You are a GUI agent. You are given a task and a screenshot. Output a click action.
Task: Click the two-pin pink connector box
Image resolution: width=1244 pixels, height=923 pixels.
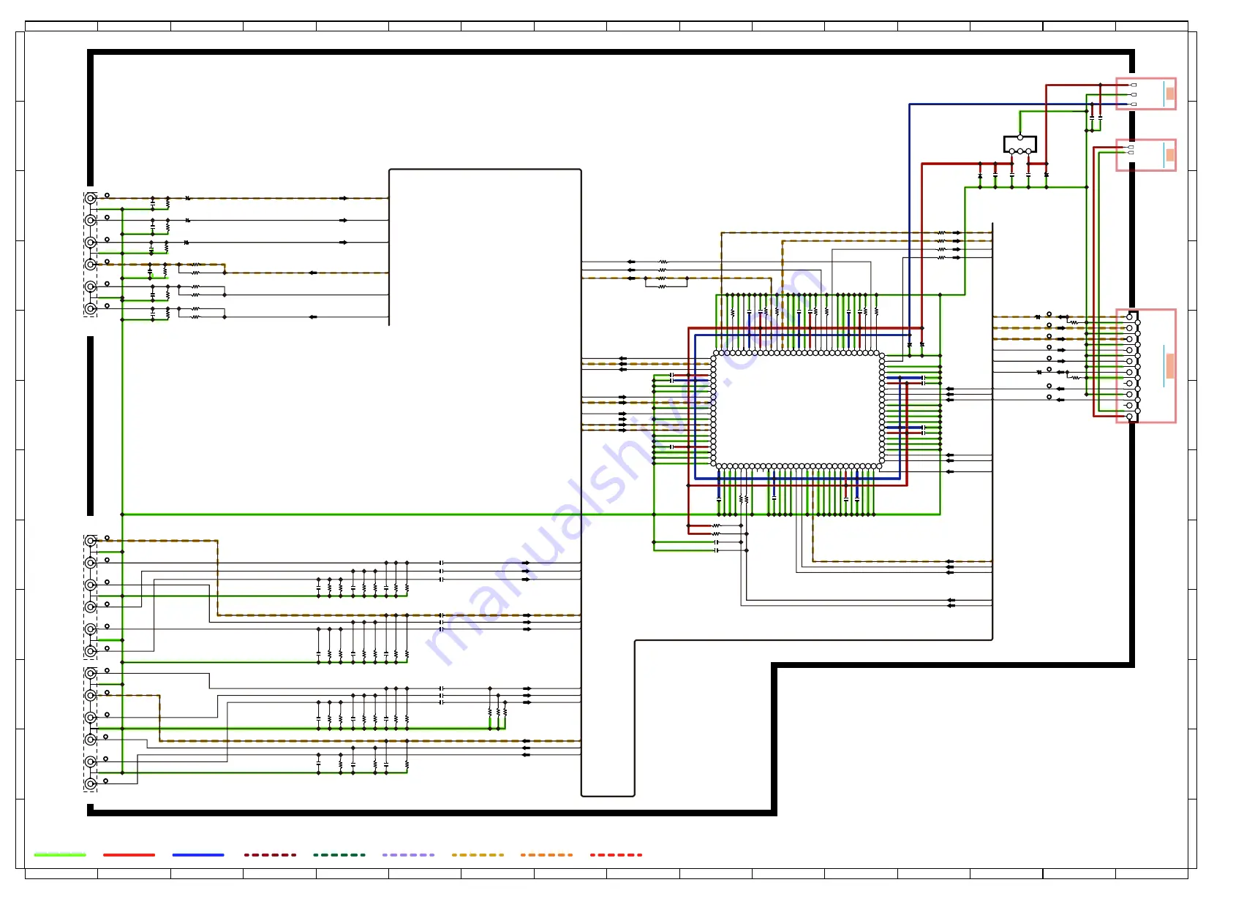tap(1146, 155)
